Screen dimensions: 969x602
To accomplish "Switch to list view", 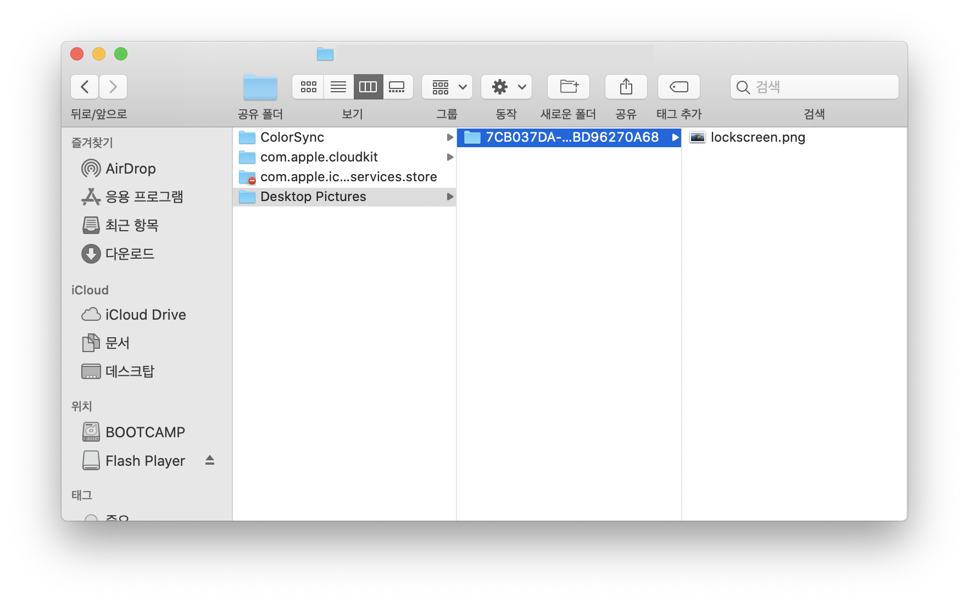I will [x=338, y=87].
